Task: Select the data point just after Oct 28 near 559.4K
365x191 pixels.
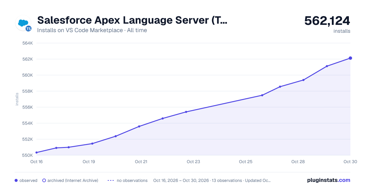Action: (303, 80)
